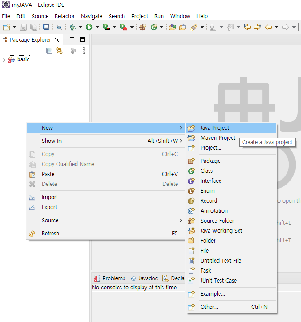
Task: Open the Refactor menu
Action: [x=65, y=16]
